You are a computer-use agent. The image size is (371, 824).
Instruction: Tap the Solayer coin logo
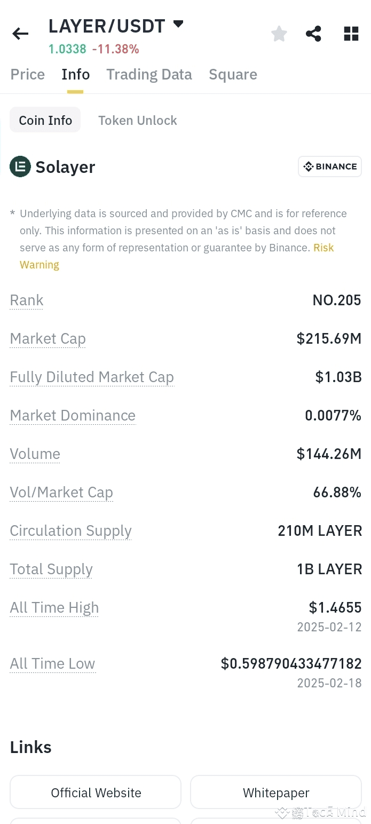(20, 167)
